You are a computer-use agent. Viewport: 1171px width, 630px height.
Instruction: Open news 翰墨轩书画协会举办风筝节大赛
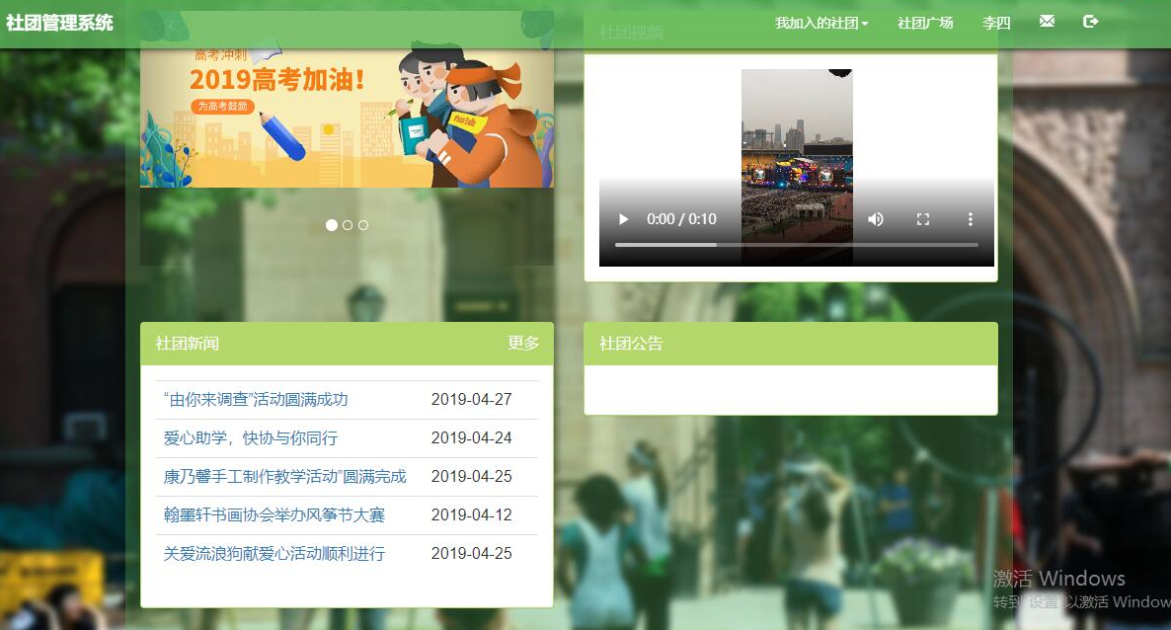[x=274, y=514]
